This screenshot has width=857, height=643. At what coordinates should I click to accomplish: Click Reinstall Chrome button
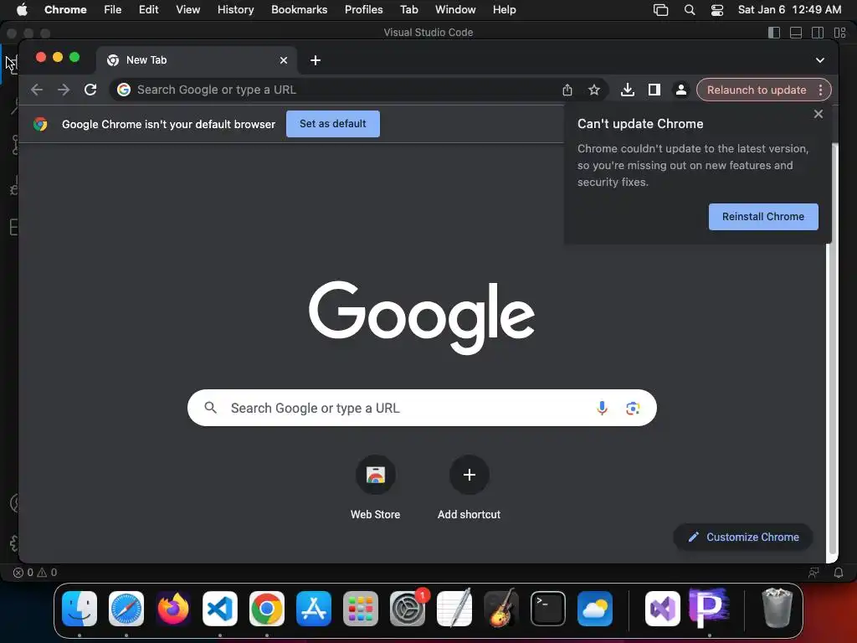tap(763, 217)
